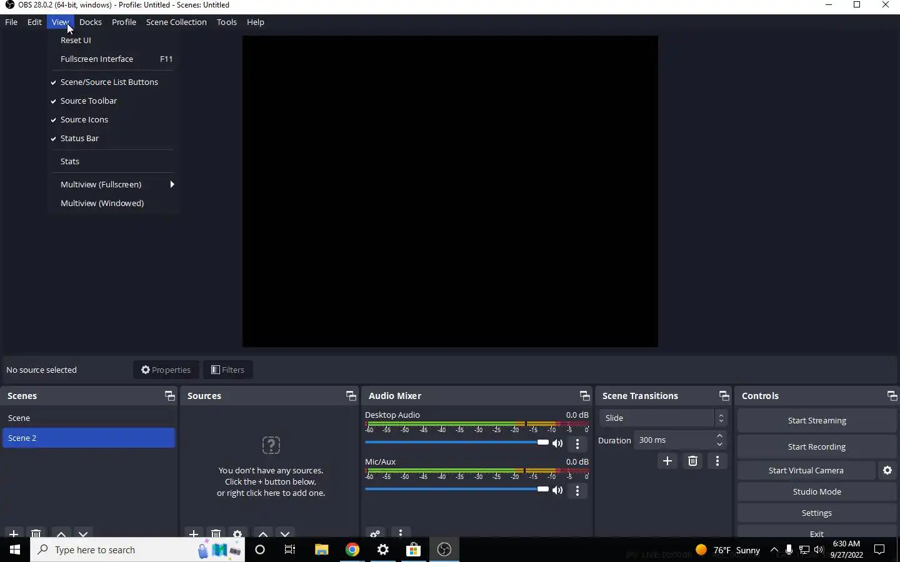Select Scene 2 in scenes list
Viewport: 900px width, 562px height.
[x=89, y=438]
